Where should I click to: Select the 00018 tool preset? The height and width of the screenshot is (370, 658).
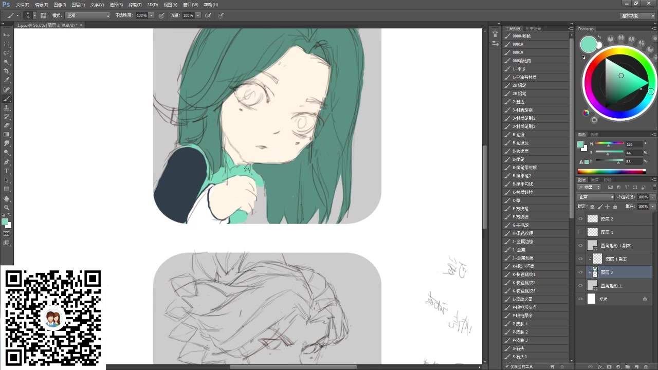coord(536,44)
